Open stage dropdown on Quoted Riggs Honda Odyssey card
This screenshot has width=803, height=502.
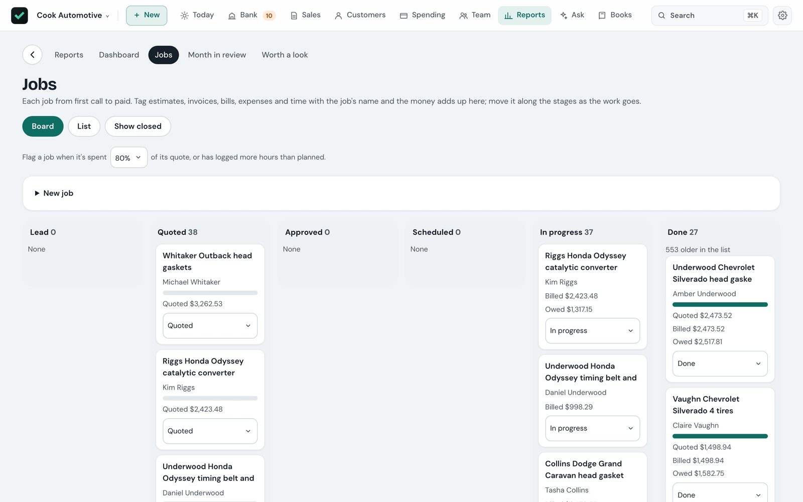210,431
